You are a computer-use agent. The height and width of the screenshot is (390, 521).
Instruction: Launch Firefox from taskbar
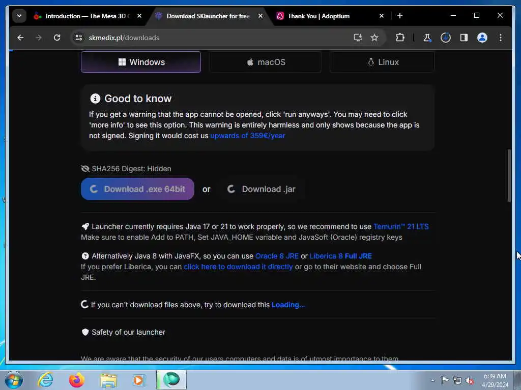click(77, 380)
